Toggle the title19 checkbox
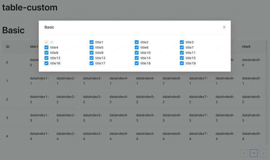 pyautogui.click(x=182, y=63)
